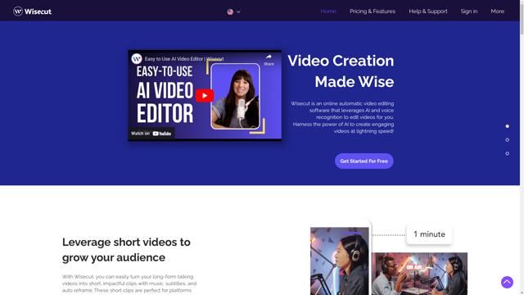The height and width of the screenshot is (295, 524).
Task: Go to the Home menu item
Action: [x=328, y=11]
